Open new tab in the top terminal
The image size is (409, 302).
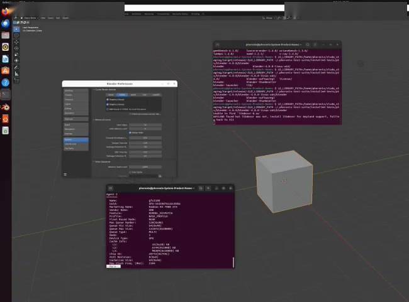click(x=218, y=45)
